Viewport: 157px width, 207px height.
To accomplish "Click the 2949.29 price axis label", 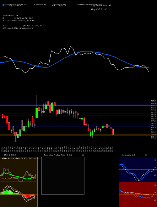I will [x=154, y=123].
